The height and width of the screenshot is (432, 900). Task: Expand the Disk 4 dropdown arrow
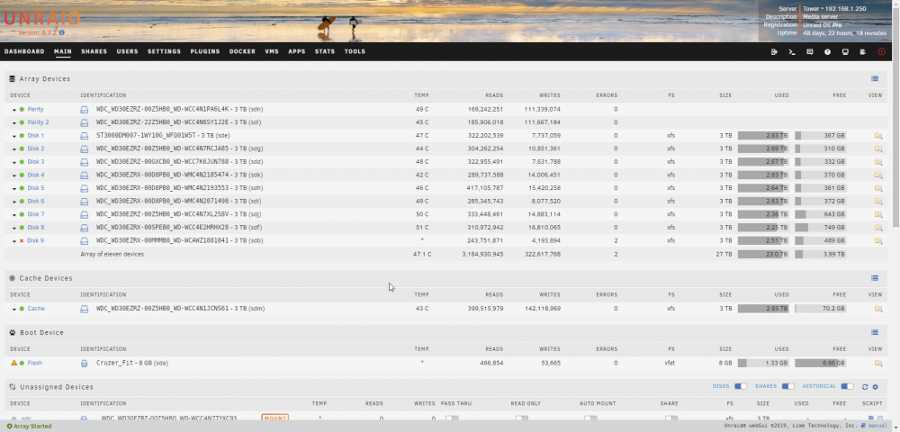[x=14, y=175]
